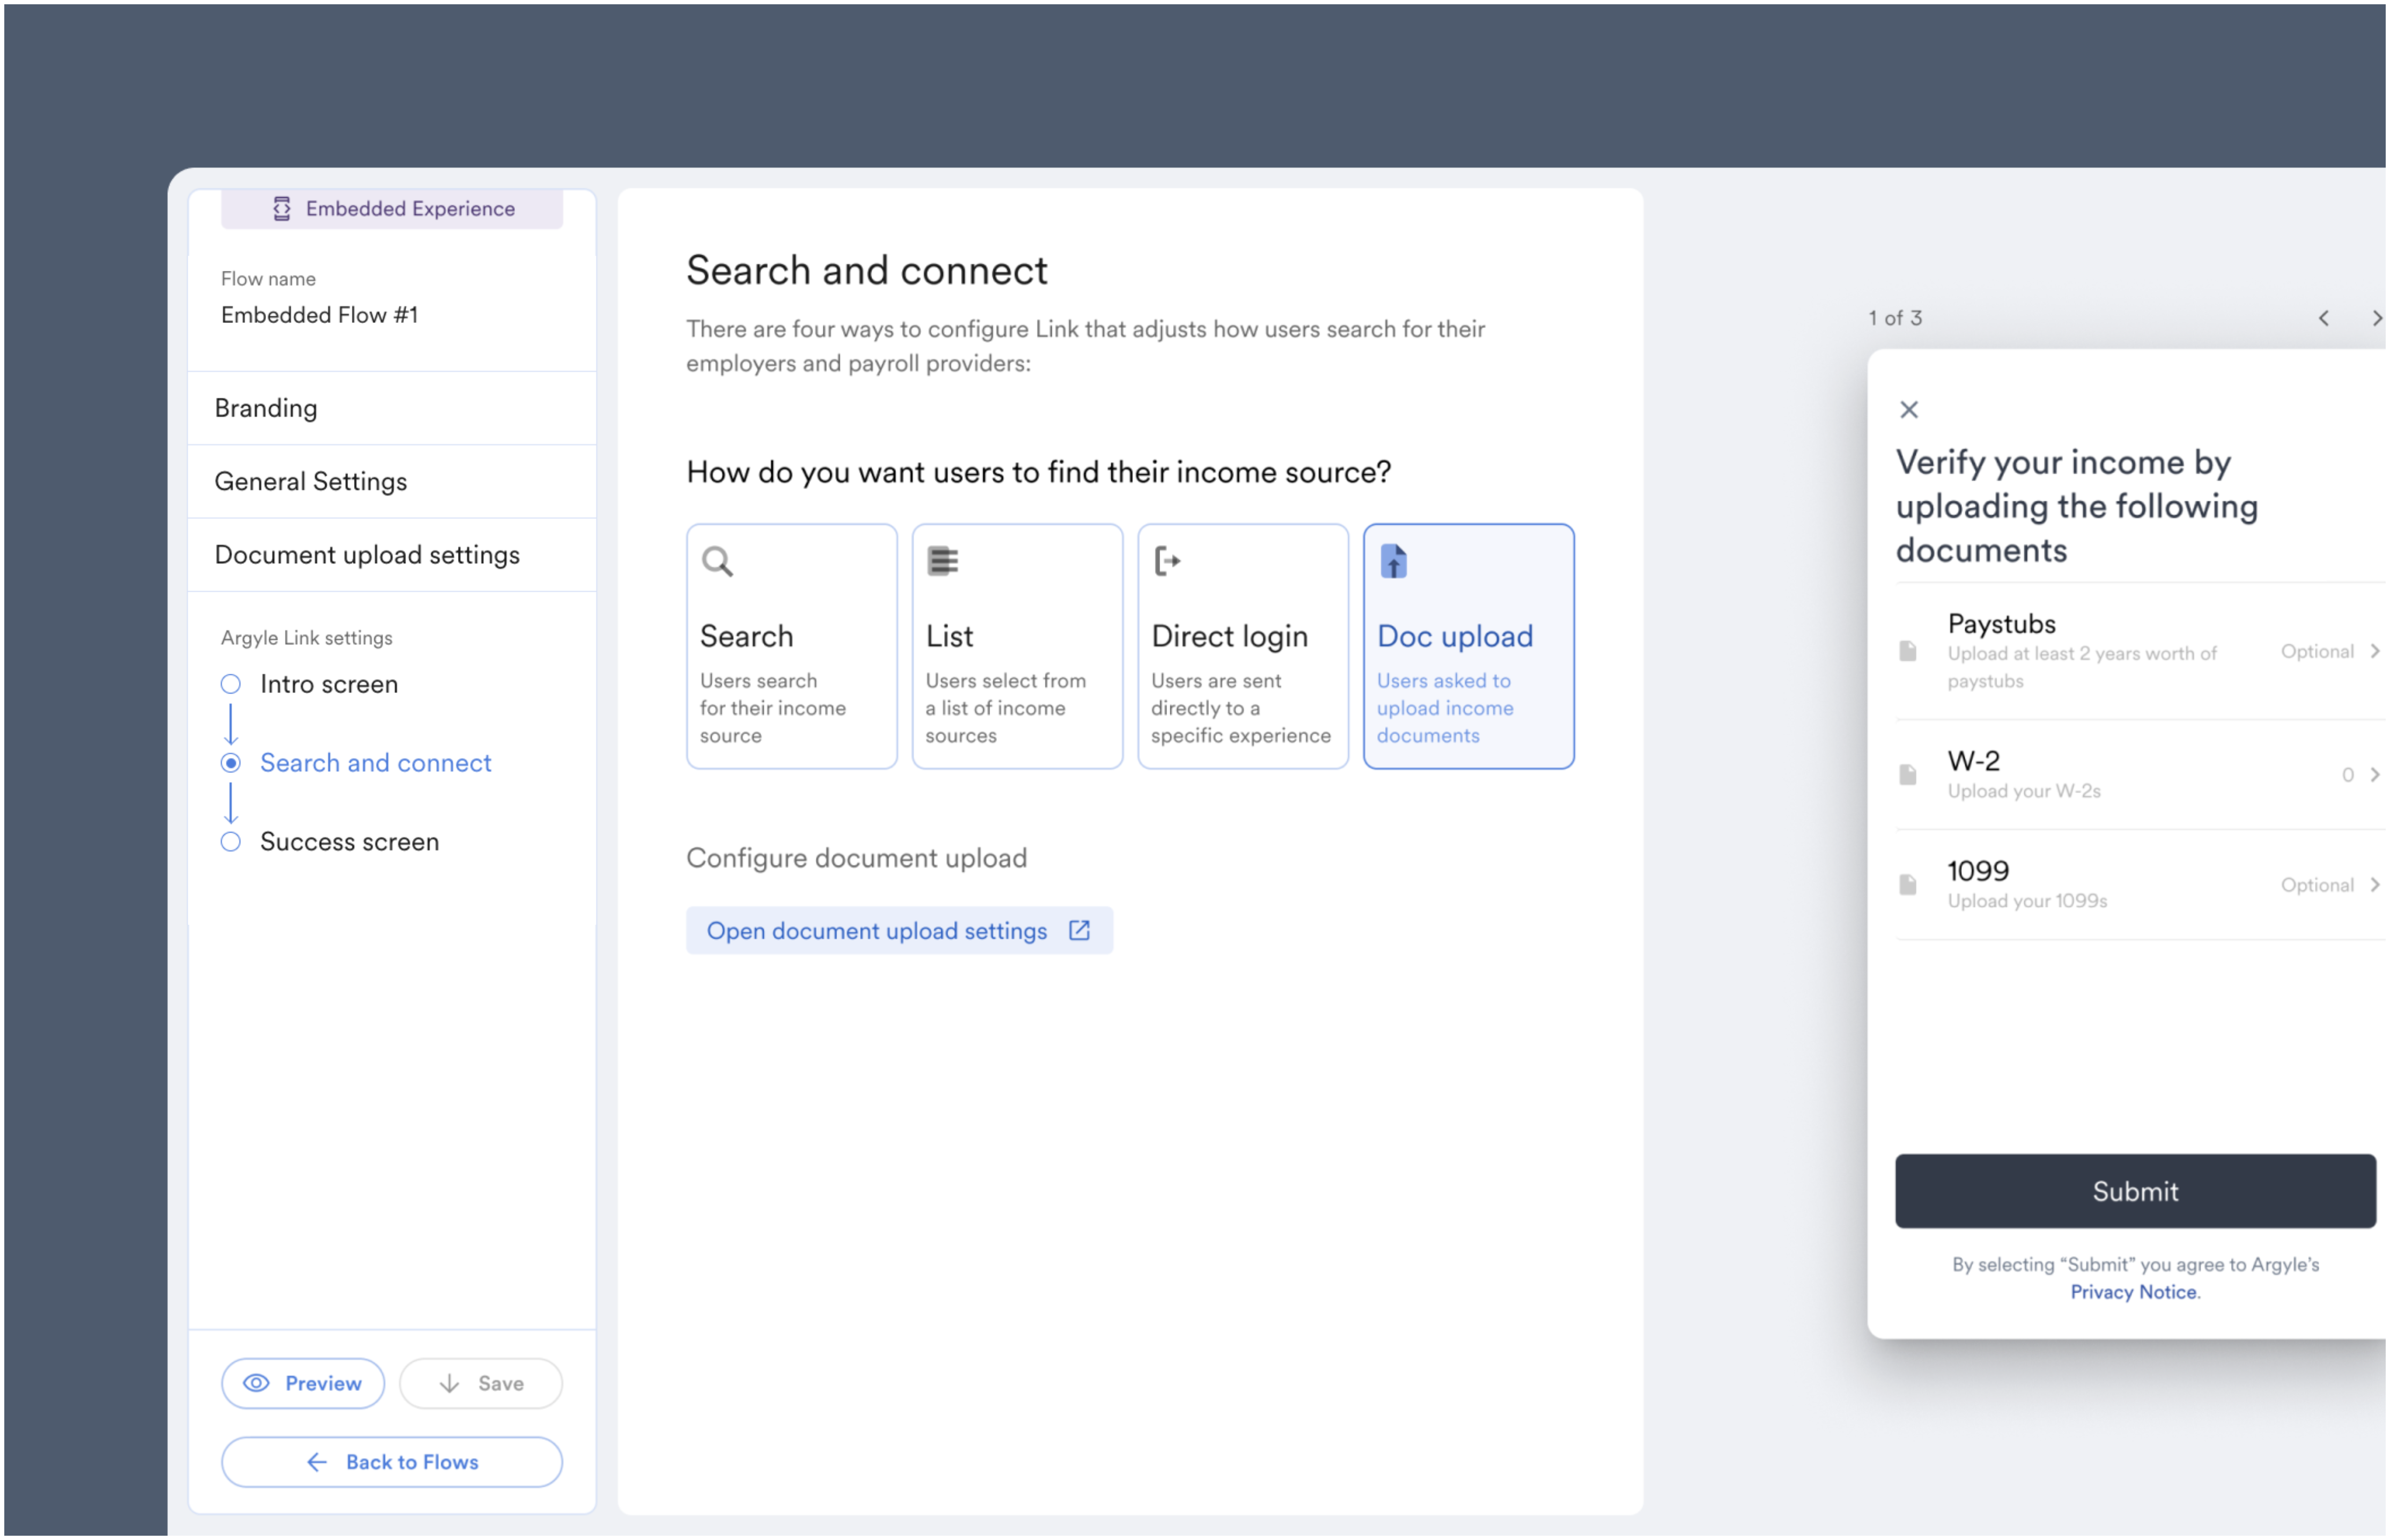This screenshot has width=2390, height=1540.
Task: Expand the Paystubs upload details chevron
Action: (2376, 651)
